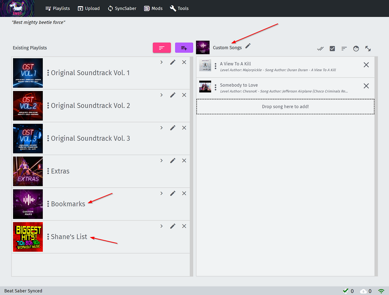Open the Tools section
Image resolution: width=389 pixels, height=295 pixels.
pos(179,8)
